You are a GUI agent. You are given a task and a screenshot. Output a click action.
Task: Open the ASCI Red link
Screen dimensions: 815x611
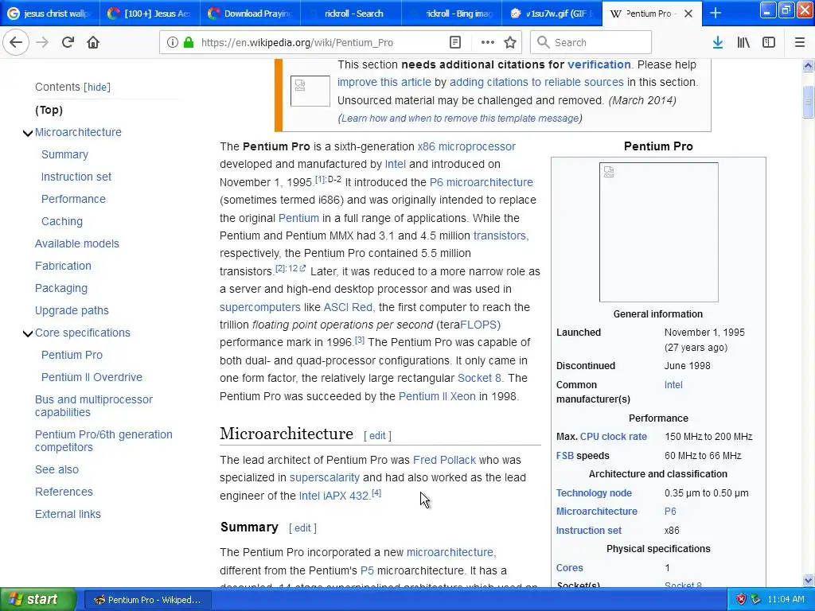click(348, 307)
